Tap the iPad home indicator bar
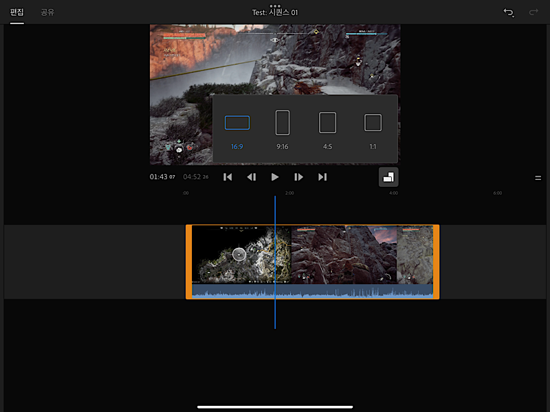This screenshot has width=550, height=412. pos(275,407)
